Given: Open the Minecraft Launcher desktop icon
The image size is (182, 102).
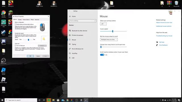Looking at the screenshot, I should [11, 14].
